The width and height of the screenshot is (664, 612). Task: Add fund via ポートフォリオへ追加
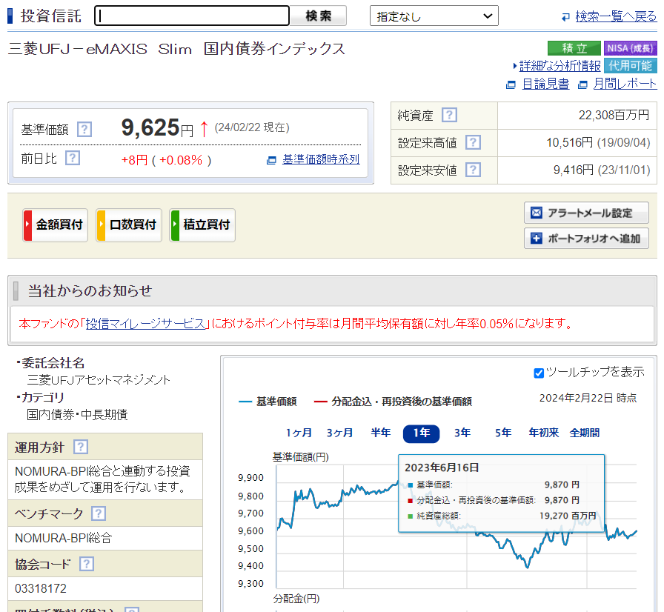(586, 239)
